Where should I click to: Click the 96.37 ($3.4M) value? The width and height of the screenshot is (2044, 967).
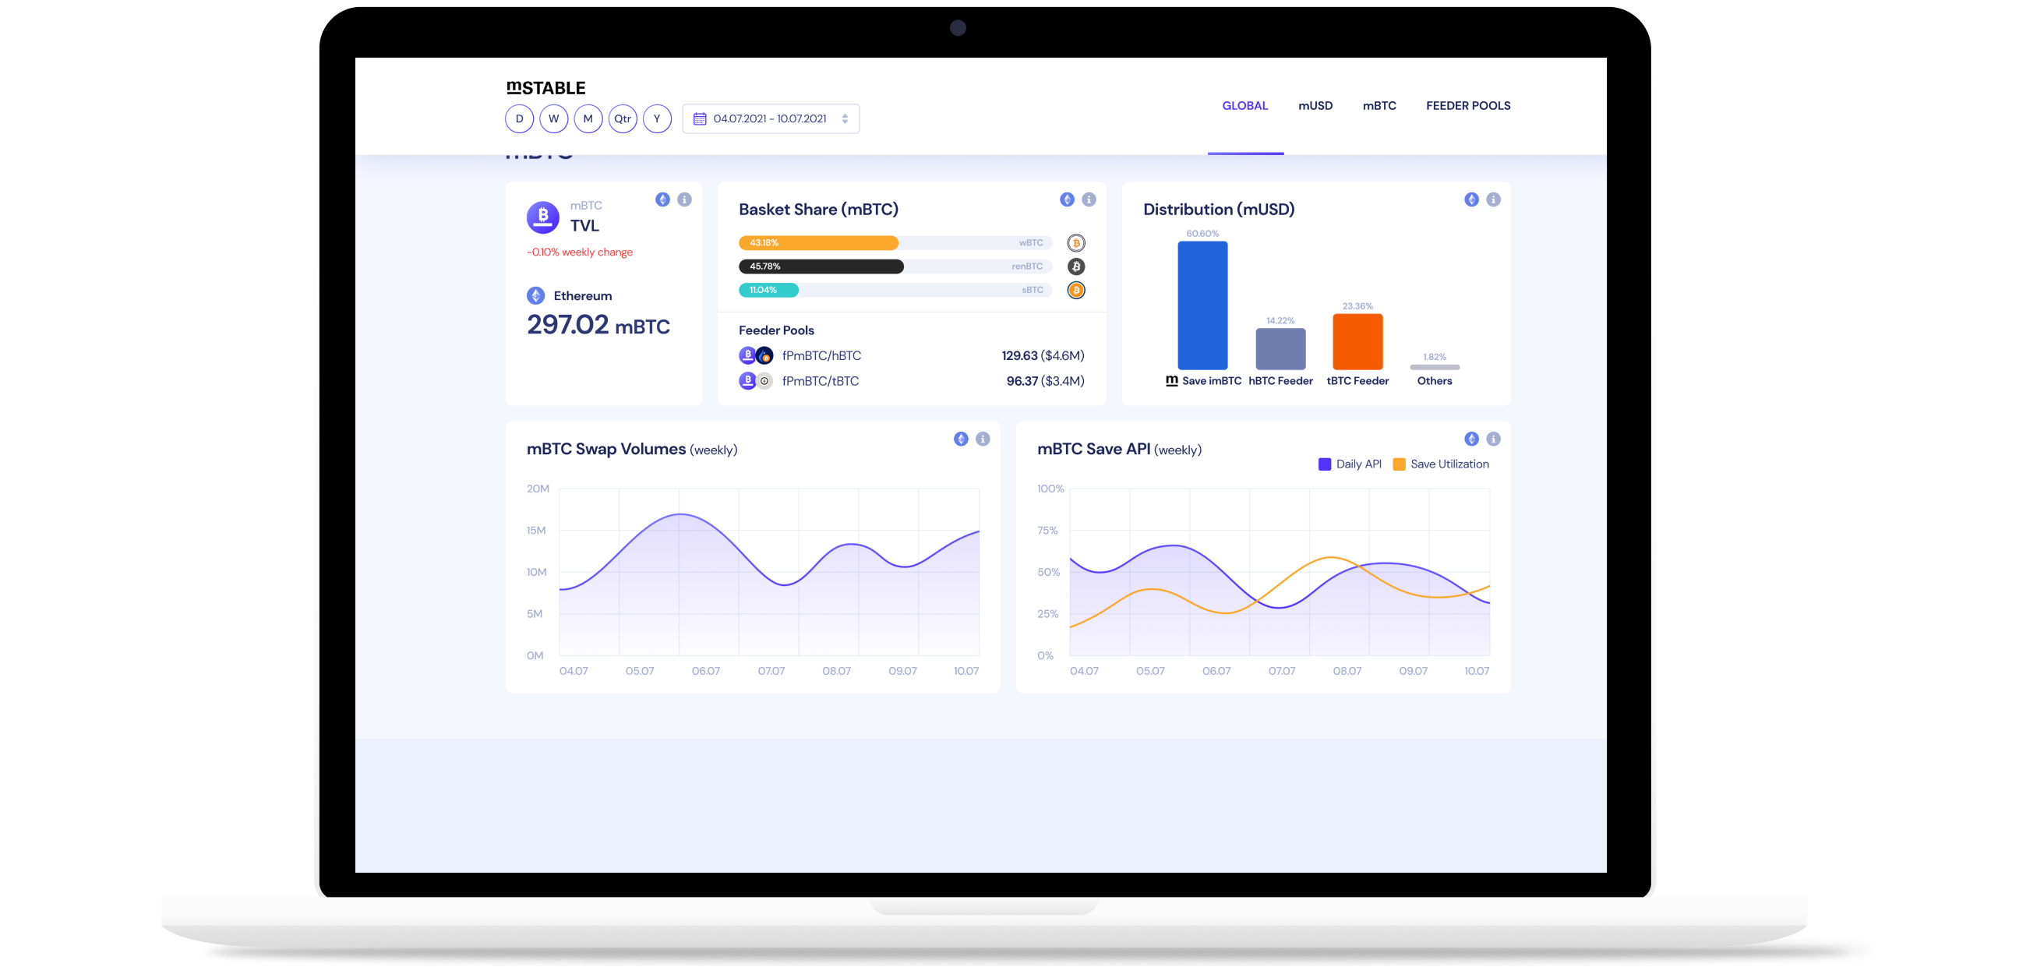click(1045, 381)
